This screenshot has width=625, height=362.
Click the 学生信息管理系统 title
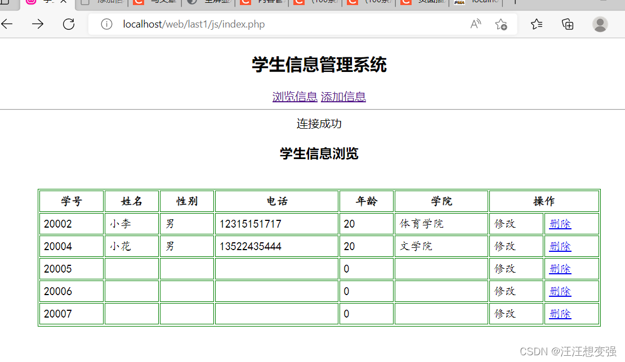coord(319,65)
